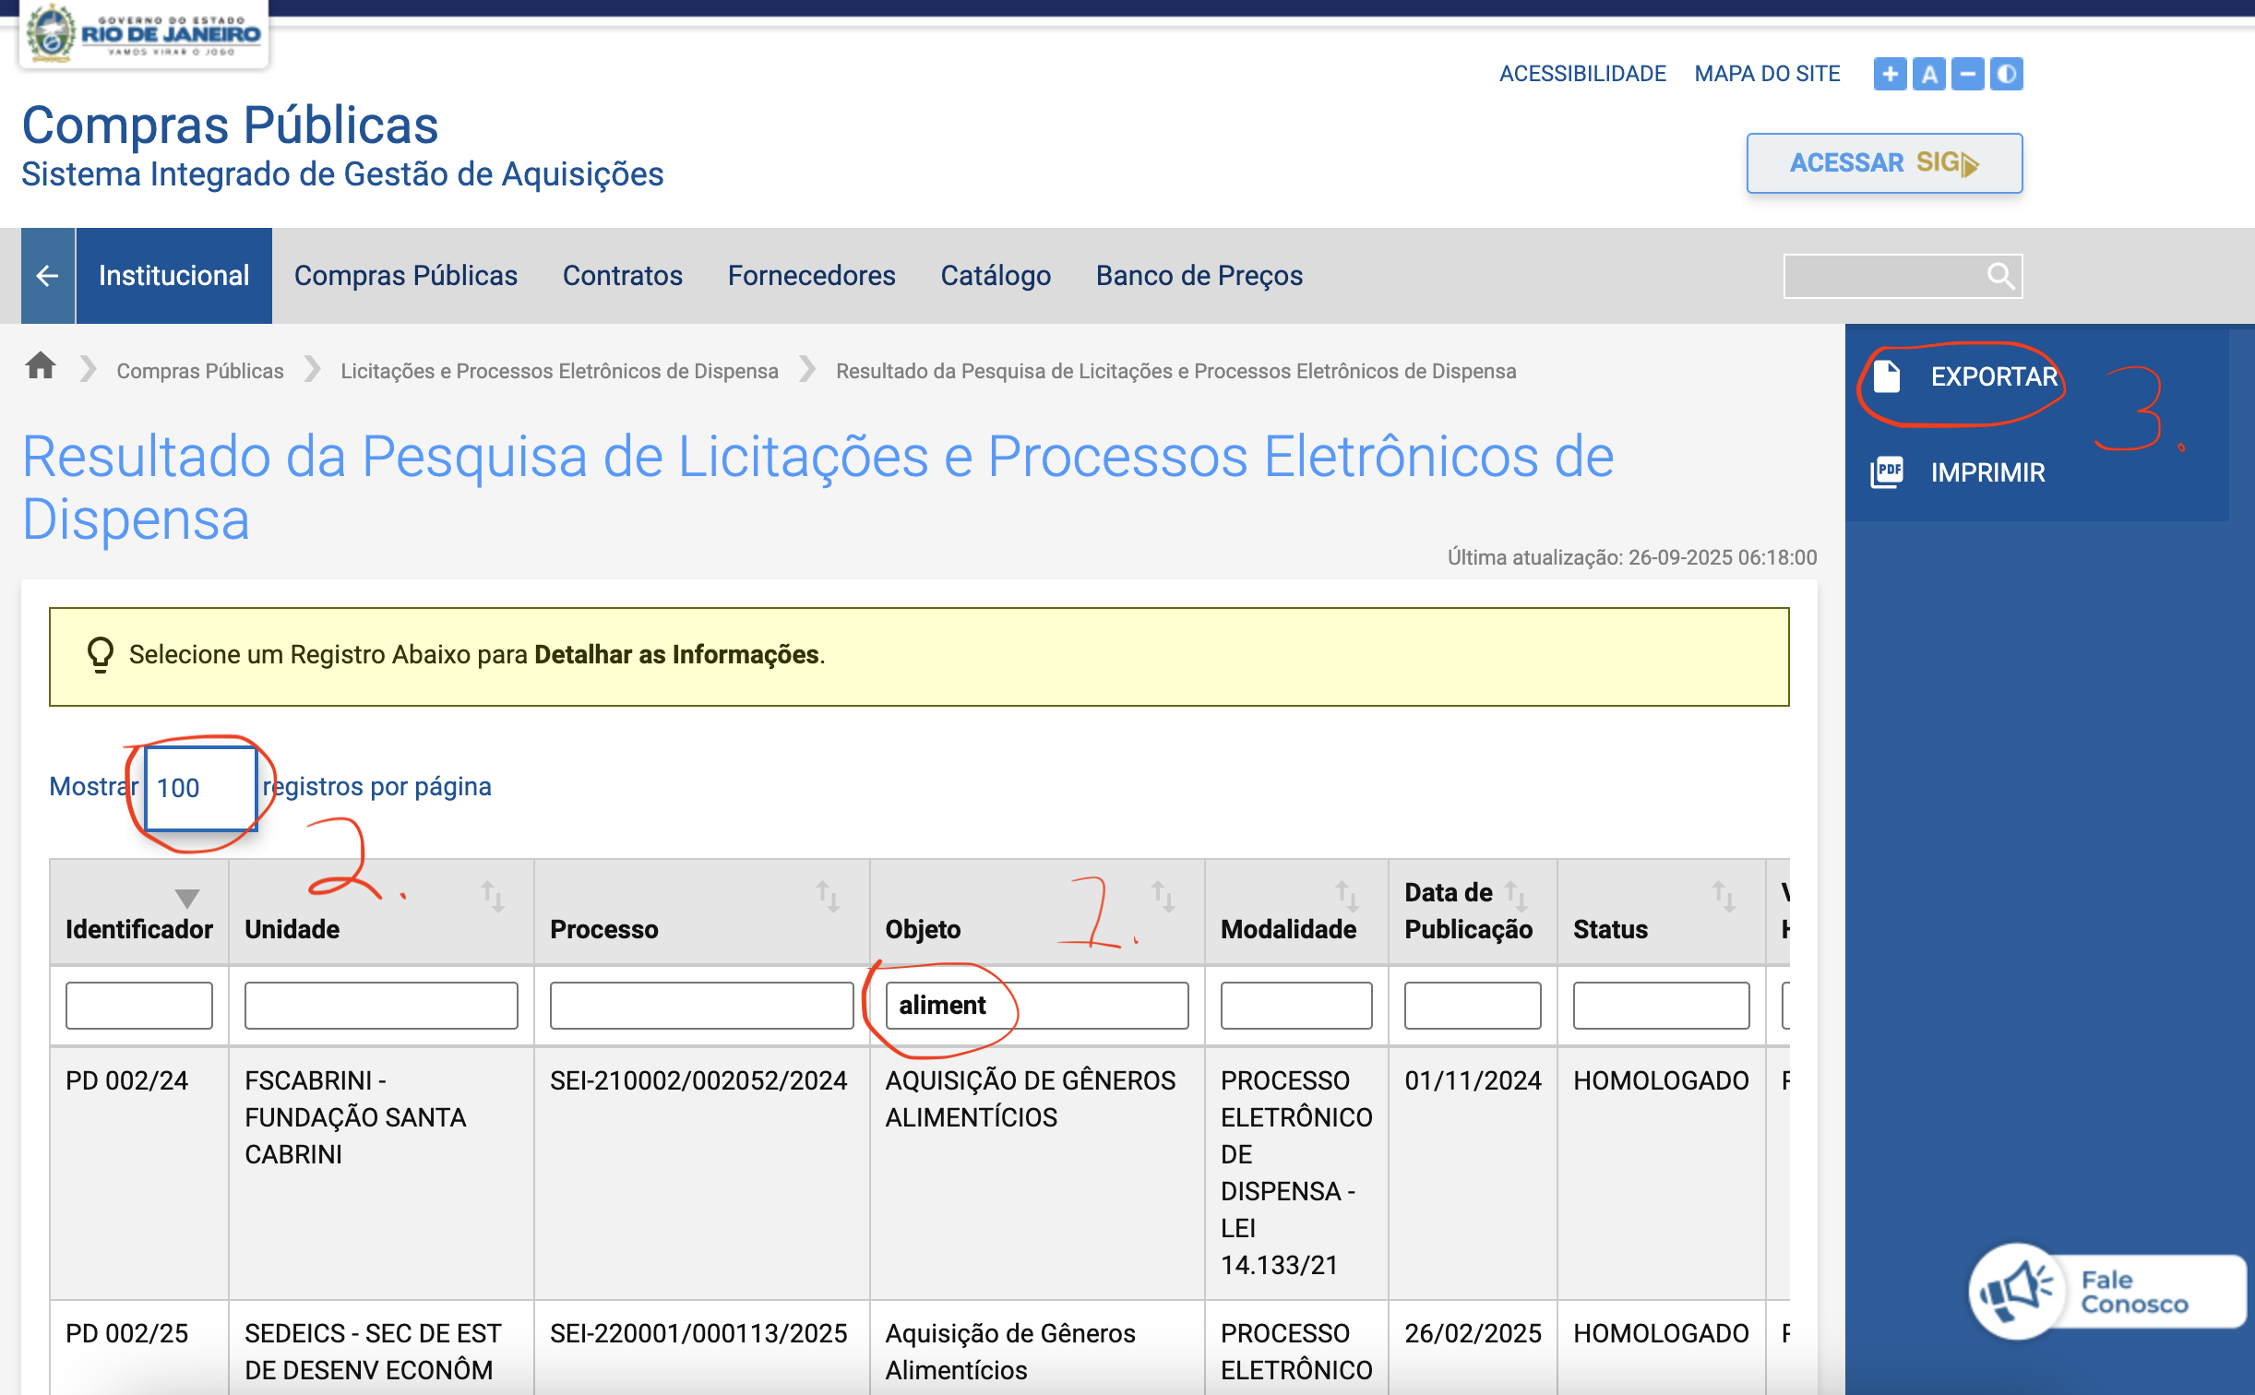Screen dimensions: 2255x1395
Task: Open Fale Conosco megaphone widget
Action: point(2017,1290)
